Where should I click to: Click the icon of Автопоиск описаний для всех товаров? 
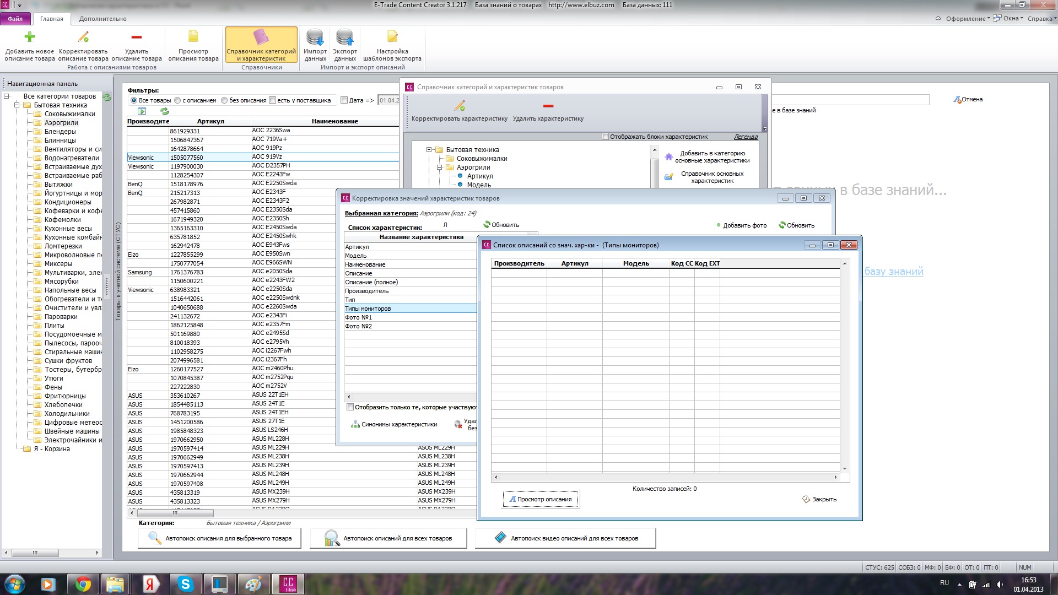(332, 538)
